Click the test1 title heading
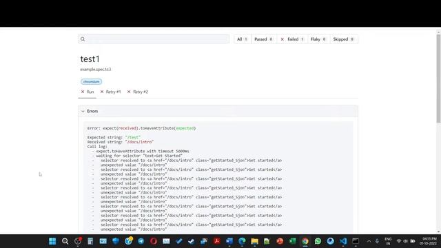The height and width of the screenshot is (248, 441). (90, 59)
